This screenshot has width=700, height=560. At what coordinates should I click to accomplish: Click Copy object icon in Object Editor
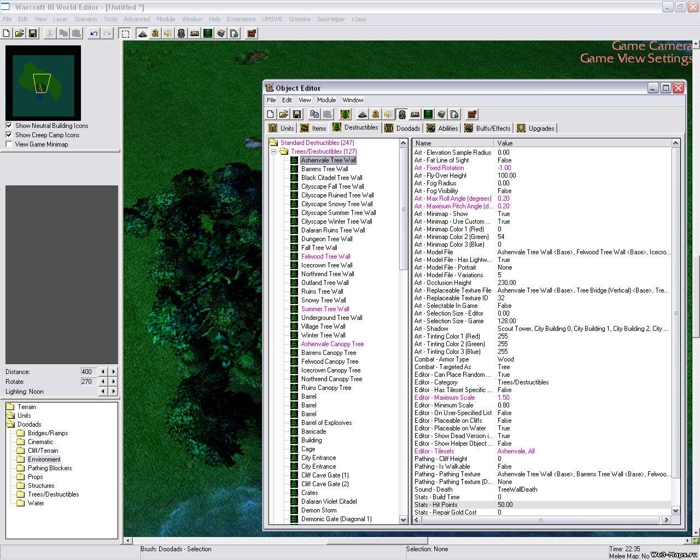314,114
